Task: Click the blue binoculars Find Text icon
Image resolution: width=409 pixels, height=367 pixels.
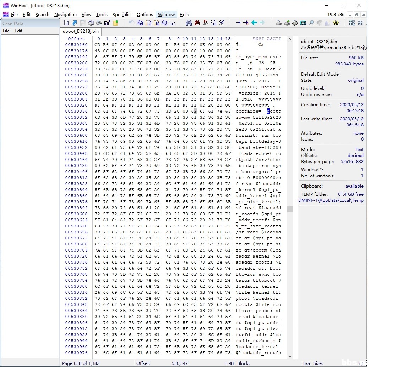Action: (189, 23)
